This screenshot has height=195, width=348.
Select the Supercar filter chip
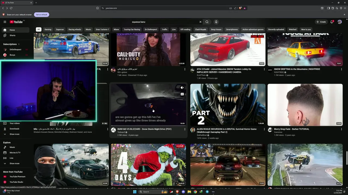click(x=60, y=30)
